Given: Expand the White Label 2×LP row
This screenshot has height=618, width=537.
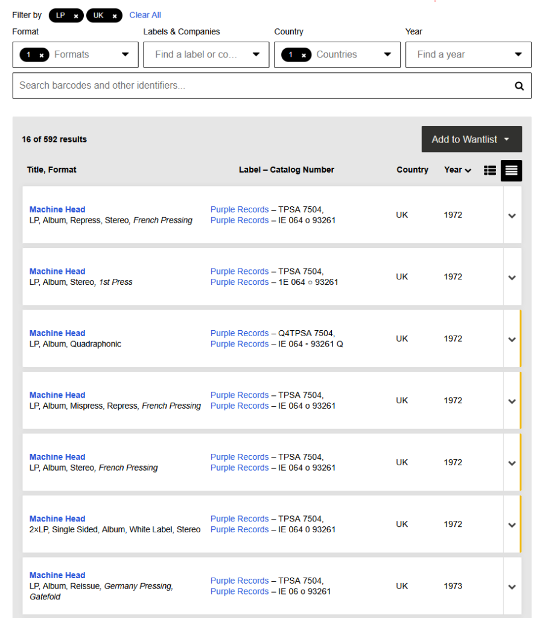Looking at the screenshot, I should [x=512, y=524].
